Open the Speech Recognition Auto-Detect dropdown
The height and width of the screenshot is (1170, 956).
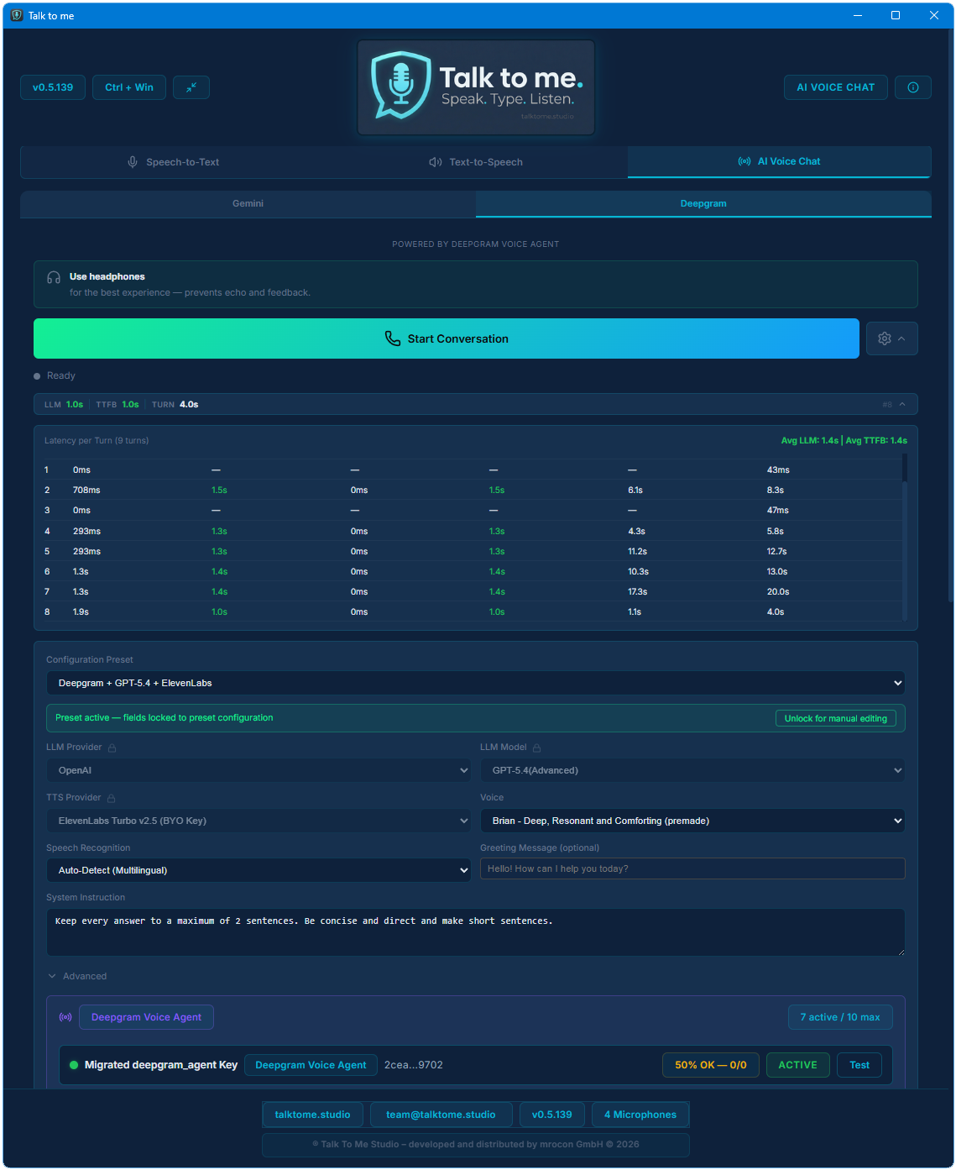pyautogui.click(x=259, y=870)
